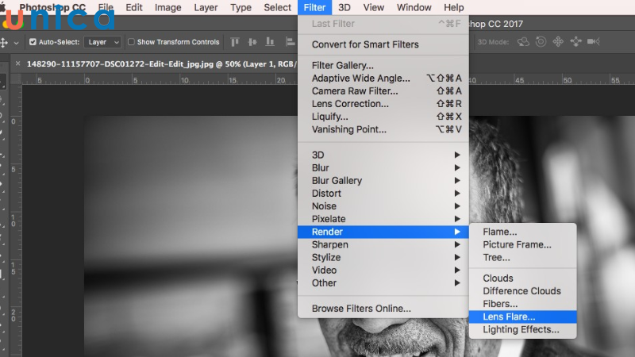This screenshot has width=635, height=357.
Task: Expand the Blur Gallery submenu
Action: tap(383, 181)
